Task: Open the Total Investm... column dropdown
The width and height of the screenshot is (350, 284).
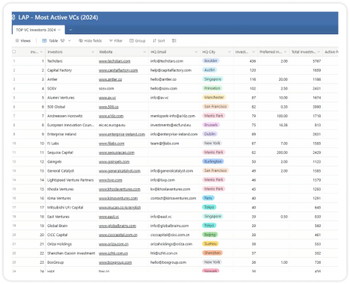Action: point(319,52)
